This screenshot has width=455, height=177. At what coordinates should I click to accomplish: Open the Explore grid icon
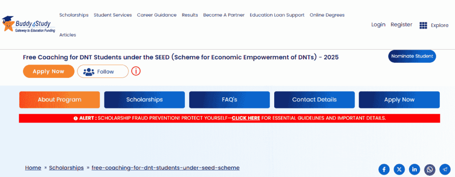coord(423,25)
